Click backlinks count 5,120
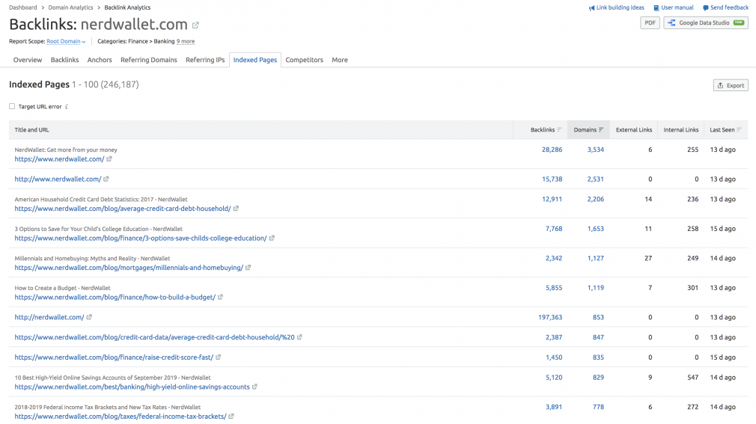The height and width of the screenshot is (424, 756). (554, 378)
